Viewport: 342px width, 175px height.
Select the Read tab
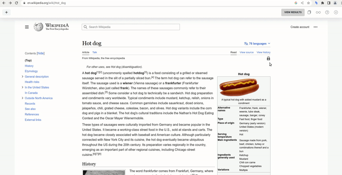coord(233,52)
